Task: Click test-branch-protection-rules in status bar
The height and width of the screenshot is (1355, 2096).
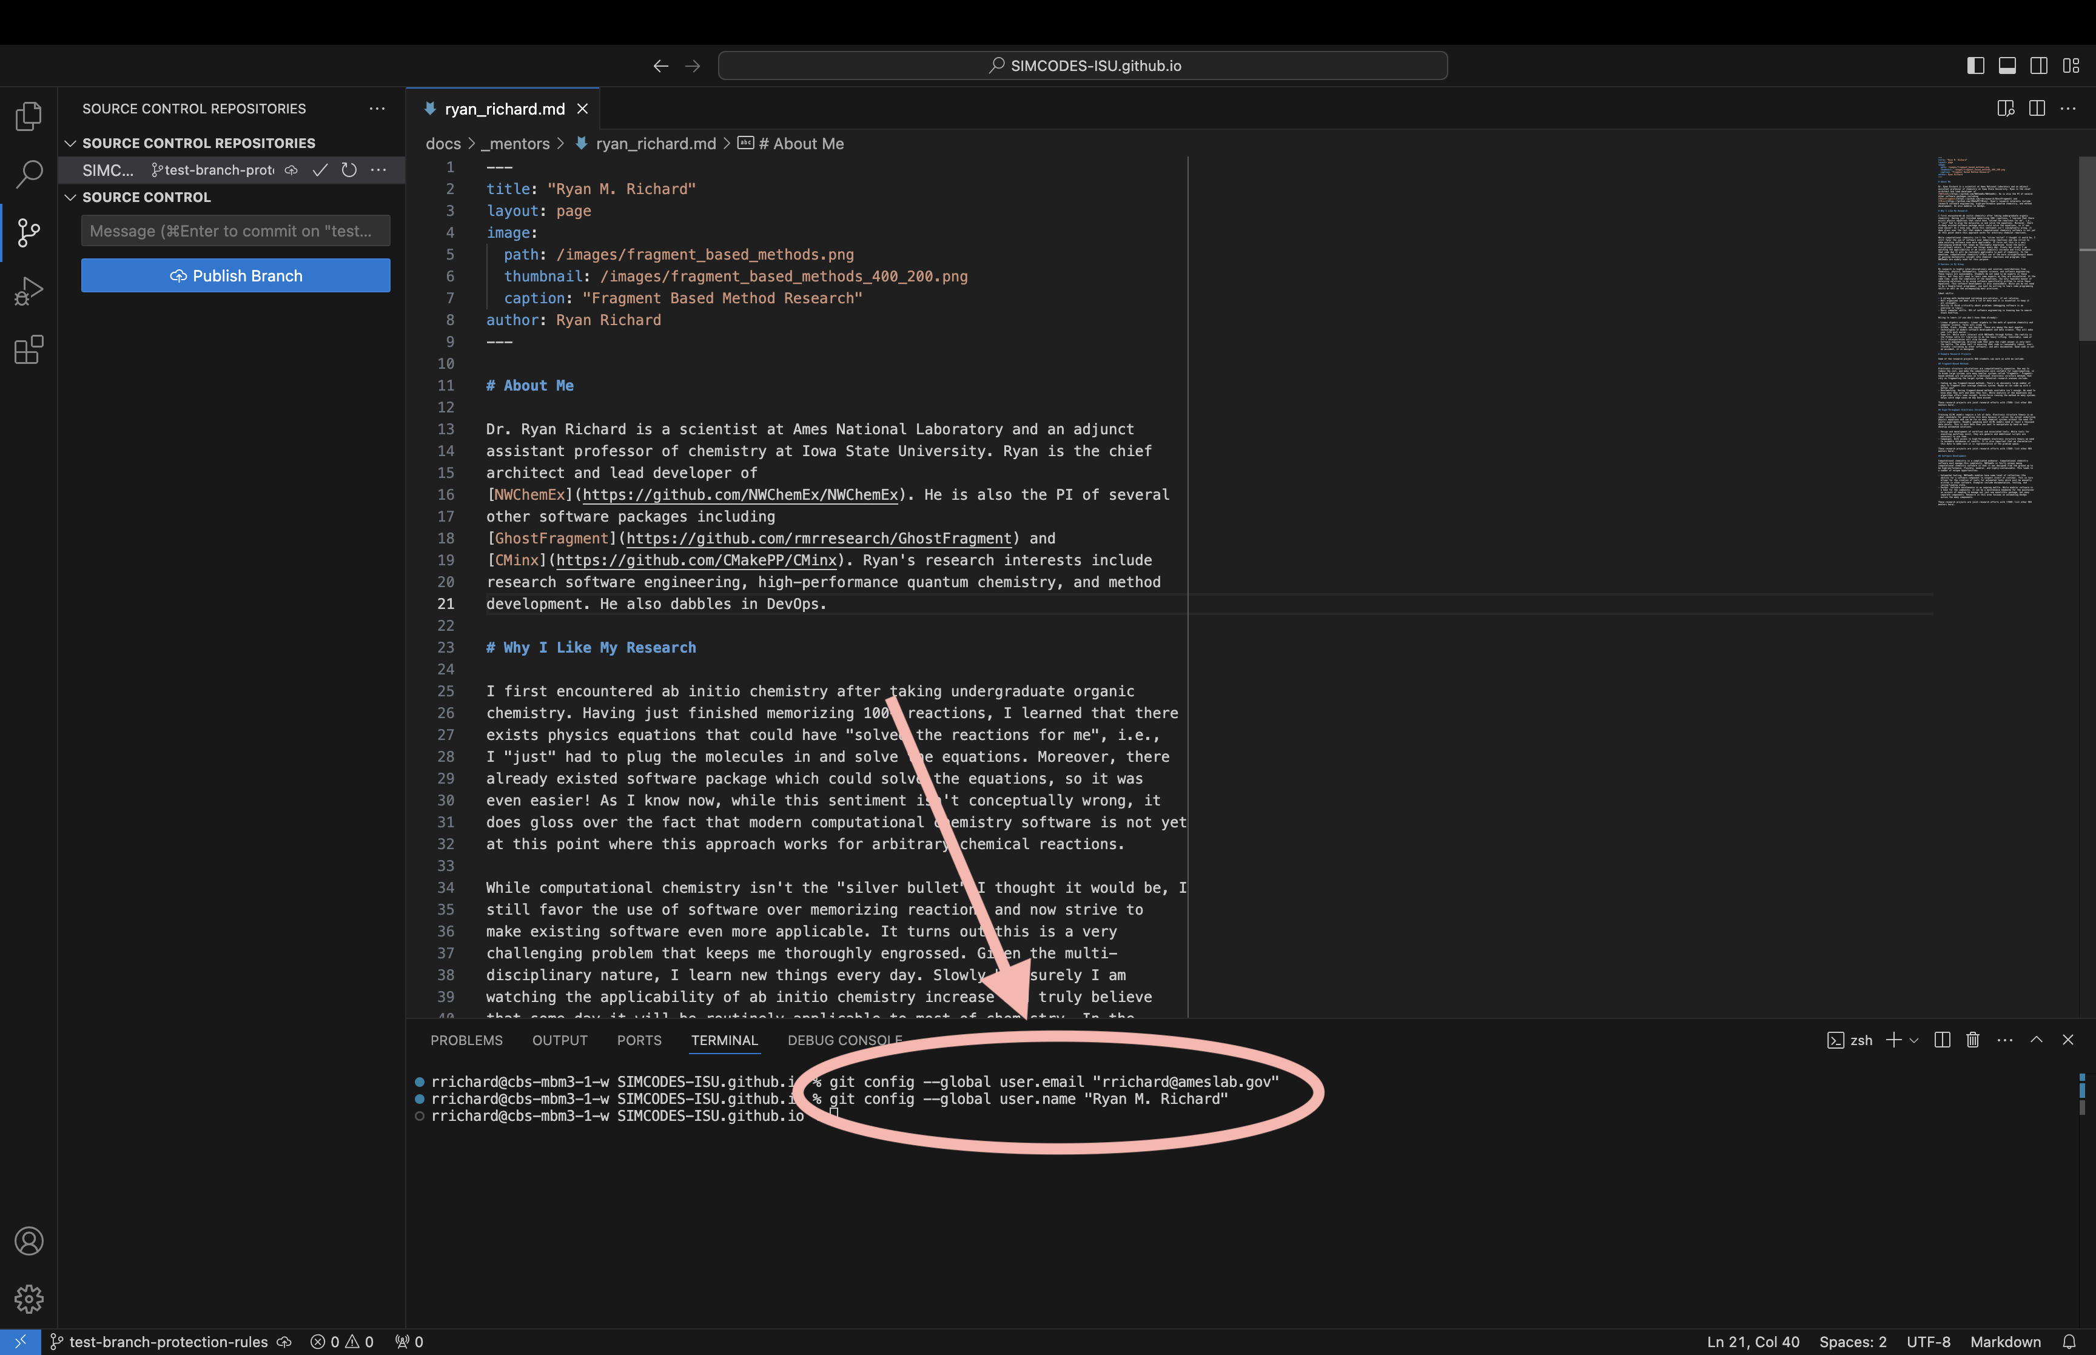Action: [159, 1342]
